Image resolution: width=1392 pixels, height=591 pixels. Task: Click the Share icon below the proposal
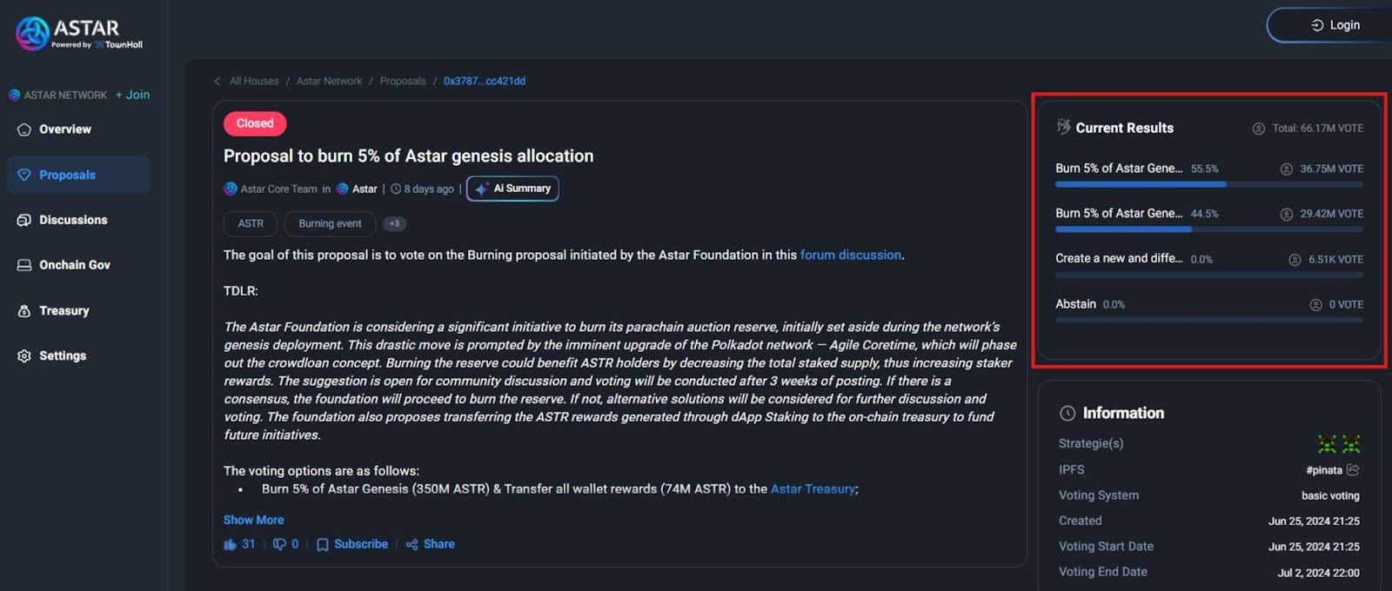(x=412, y=545)
